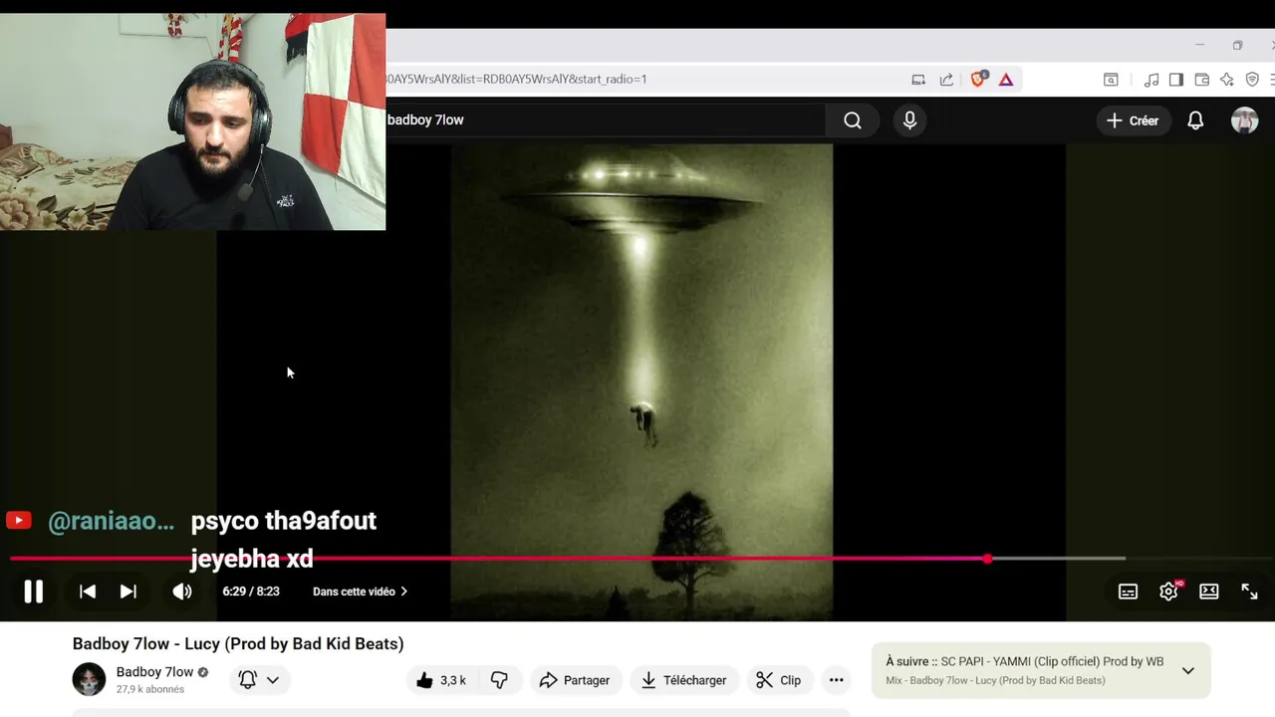
Task: Open the Brave VPN shield icon
Action: coord(1253,80)
